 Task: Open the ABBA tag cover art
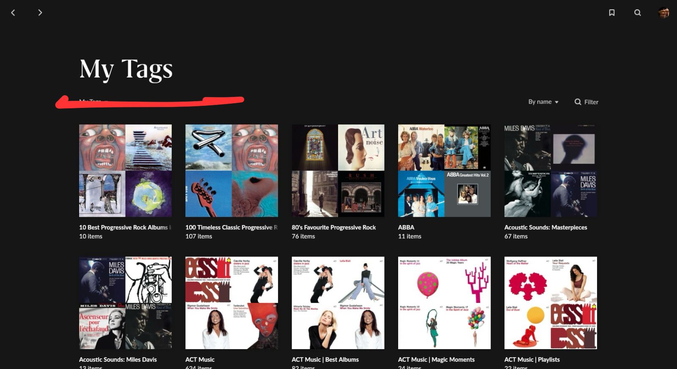click(444, 171)
